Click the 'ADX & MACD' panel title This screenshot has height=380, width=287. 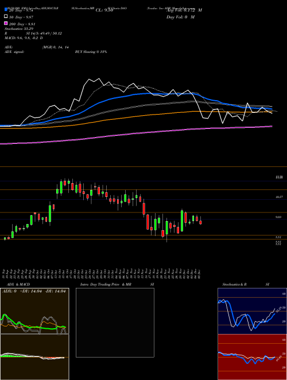(x=18, y=284)
